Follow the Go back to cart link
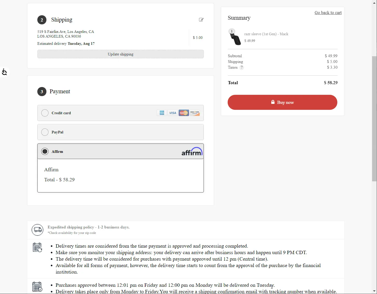The image size is (377, 294). [328, 13]
